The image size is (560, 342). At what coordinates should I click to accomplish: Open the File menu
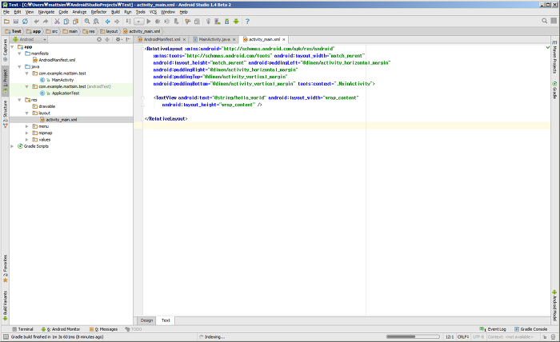tap(6, 12)
